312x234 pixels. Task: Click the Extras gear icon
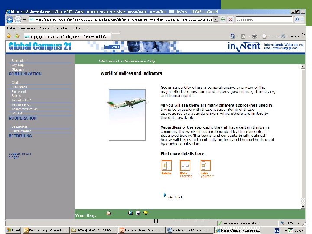283,36
